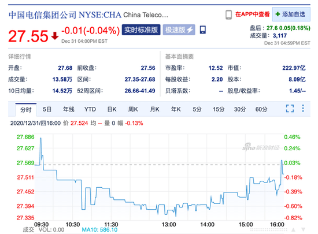
Task: Click the dotted range scrollbar below chart
Action: (268, 230)
